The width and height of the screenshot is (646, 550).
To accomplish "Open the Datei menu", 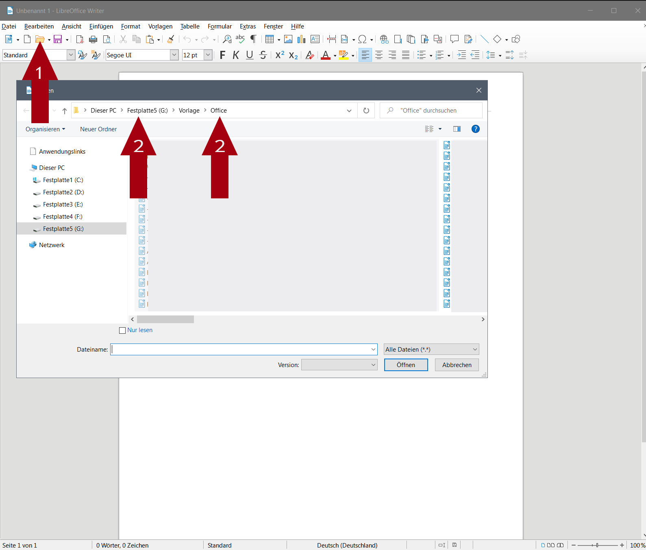I will 9,26.
